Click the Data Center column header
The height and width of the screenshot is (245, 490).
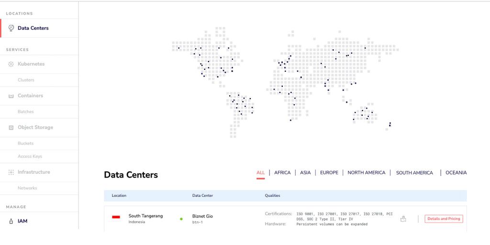tap(202, 196)
